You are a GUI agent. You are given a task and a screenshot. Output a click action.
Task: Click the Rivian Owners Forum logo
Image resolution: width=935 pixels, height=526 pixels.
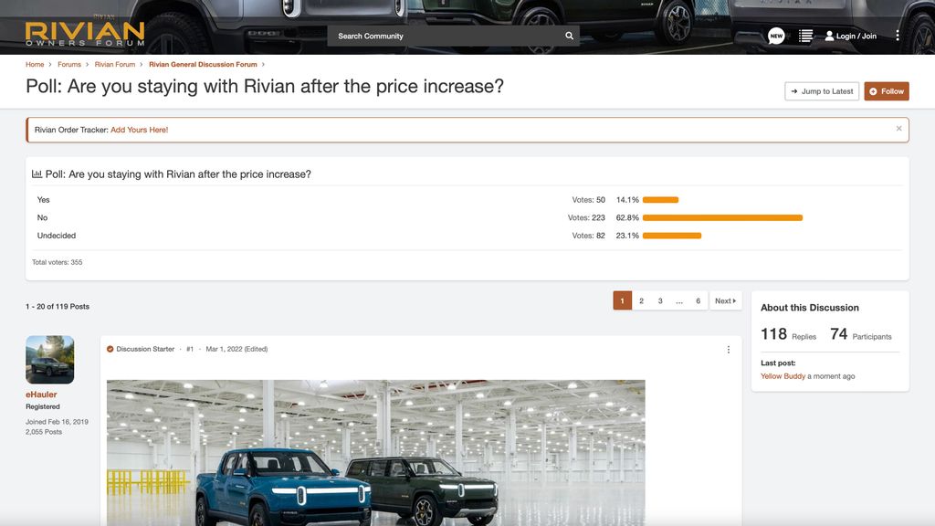pos(85,34)
